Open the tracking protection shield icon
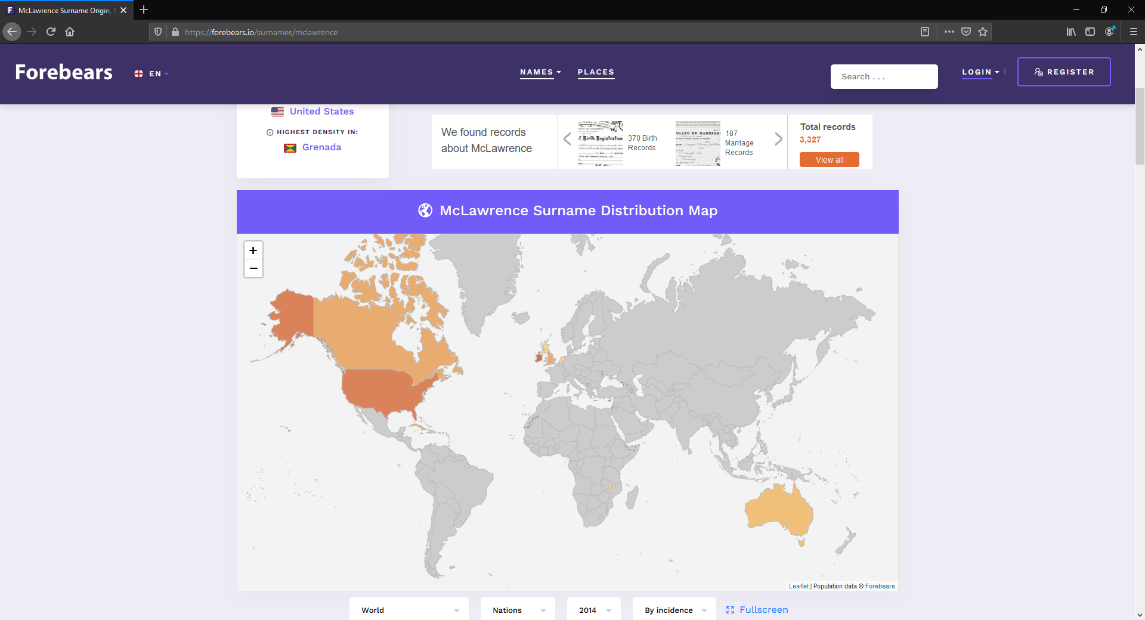The image size is (1145, 620). tap(158, 32)
